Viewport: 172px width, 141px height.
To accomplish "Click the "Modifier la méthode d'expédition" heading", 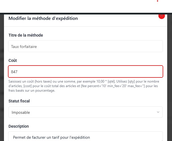I will point(43,19).
